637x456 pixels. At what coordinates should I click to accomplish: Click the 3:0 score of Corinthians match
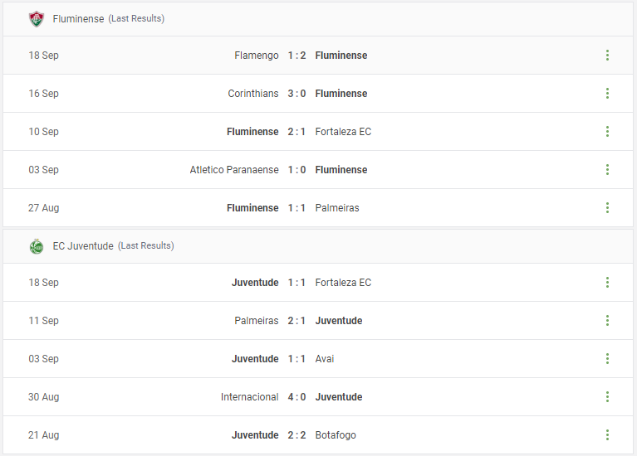[296, 94]
